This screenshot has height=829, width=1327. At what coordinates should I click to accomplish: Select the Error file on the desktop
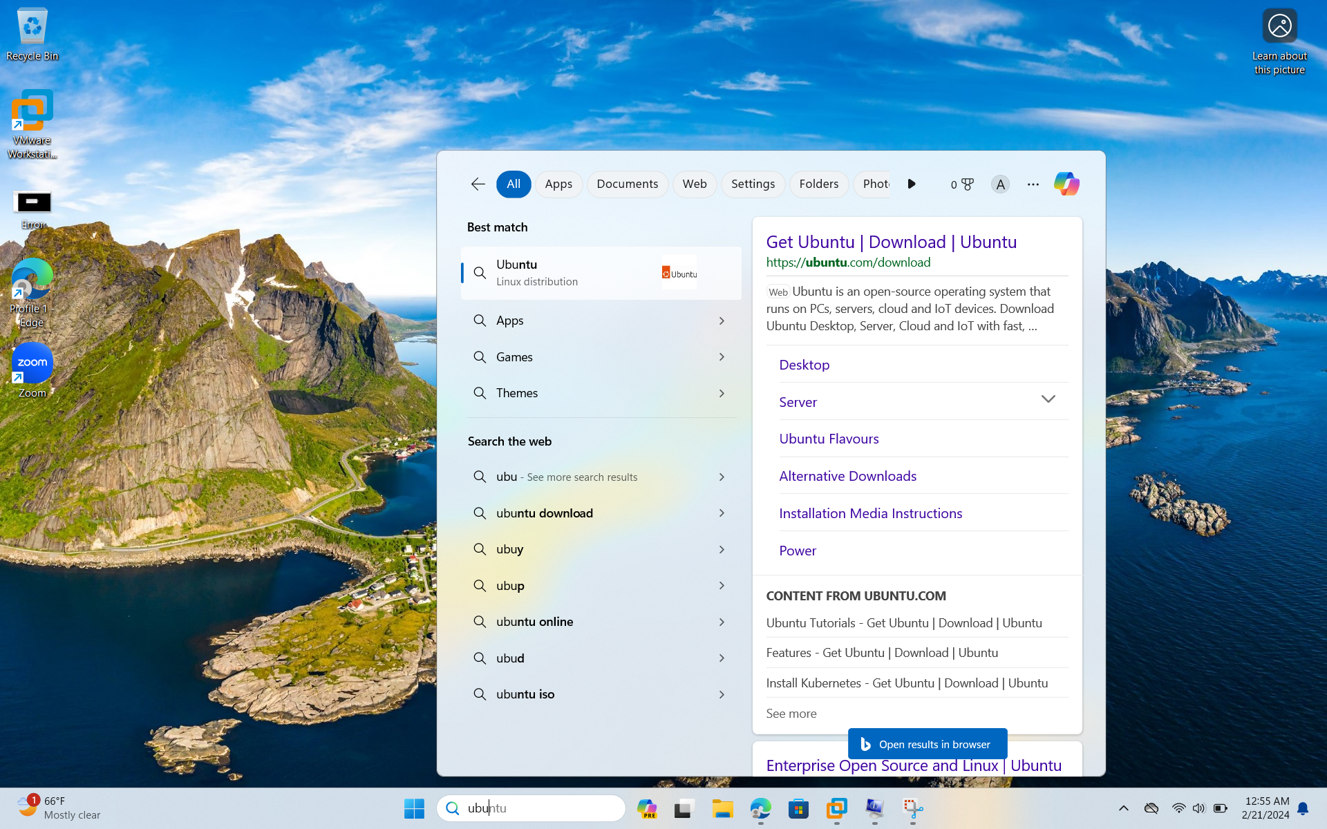click(x=32, y=210)
